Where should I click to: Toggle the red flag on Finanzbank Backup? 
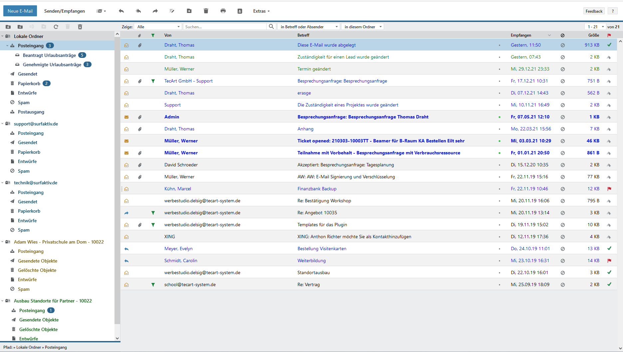(609, 189)
